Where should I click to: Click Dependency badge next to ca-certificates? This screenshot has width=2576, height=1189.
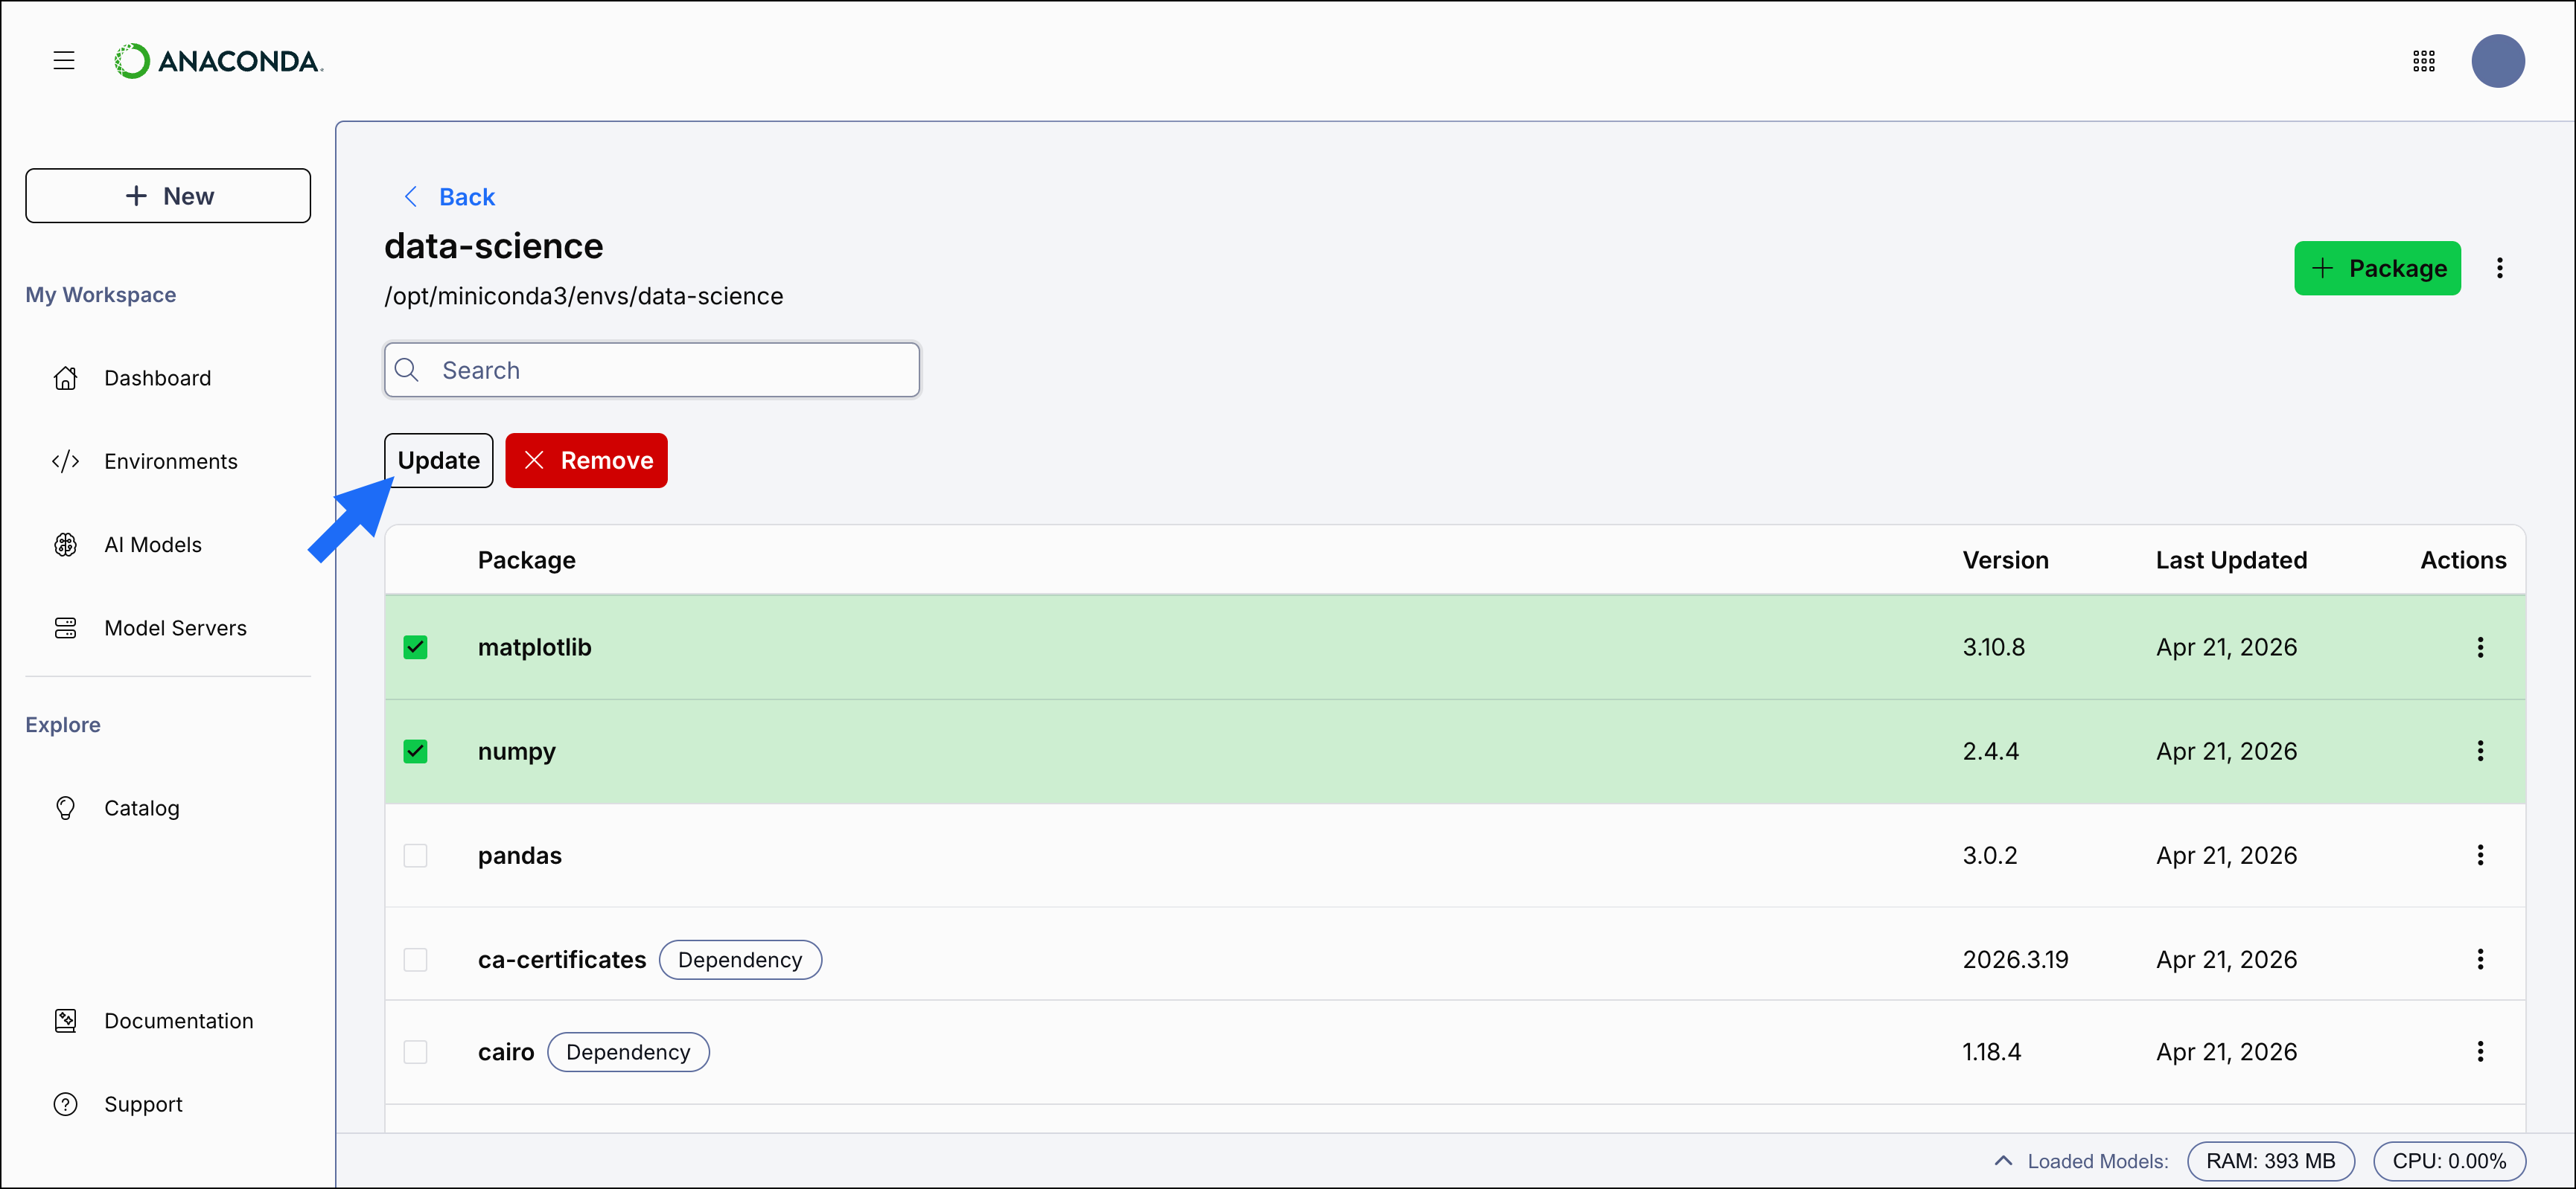click(x=740, y=959)
